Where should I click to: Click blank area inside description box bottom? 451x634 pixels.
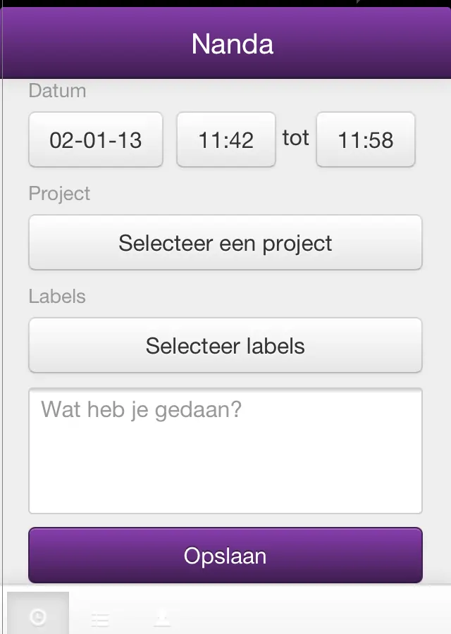click(x=225, y=485)
